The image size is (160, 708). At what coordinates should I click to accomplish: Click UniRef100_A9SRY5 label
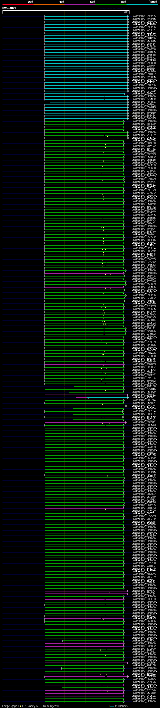(143, 618)
